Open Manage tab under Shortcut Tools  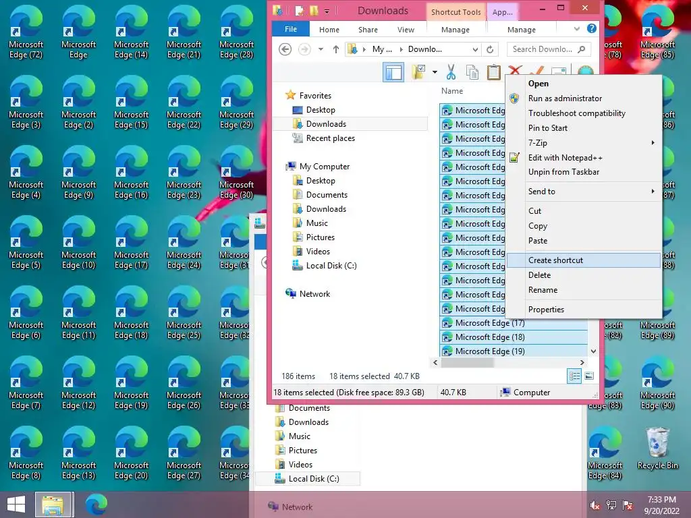[x=455, y=30]
